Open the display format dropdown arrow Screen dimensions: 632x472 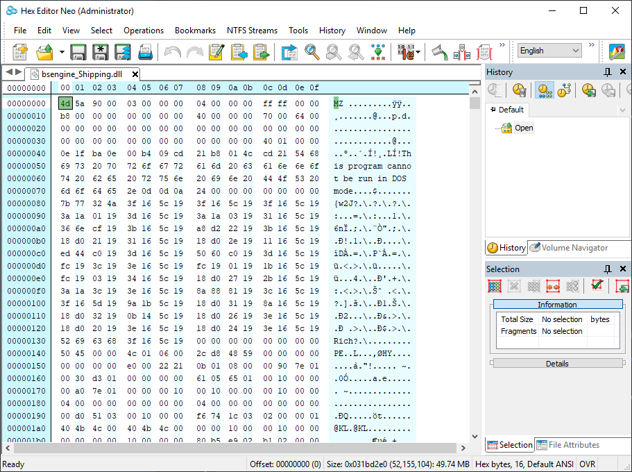(418, 51)
